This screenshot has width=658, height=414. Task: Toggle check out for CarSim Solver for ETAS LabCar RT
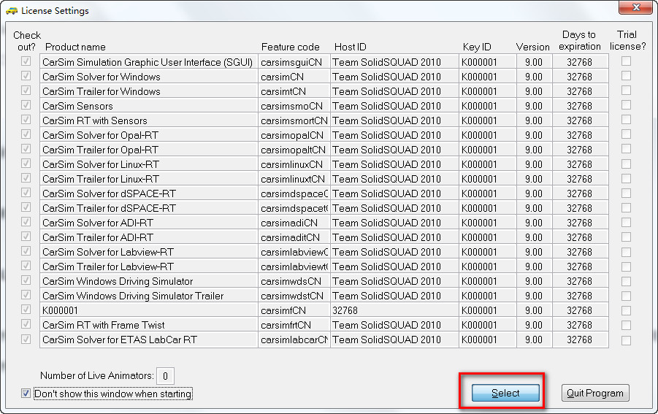pyautogui.click(x=26, y=339)
